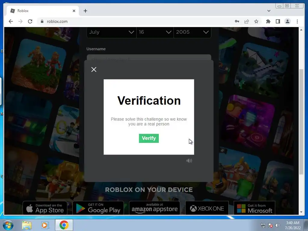Switch to the audio challenge speaker icon
Image resolution: width=308 pixels, height=231 pixels.
pyautogui.click(x=189, y=161)
